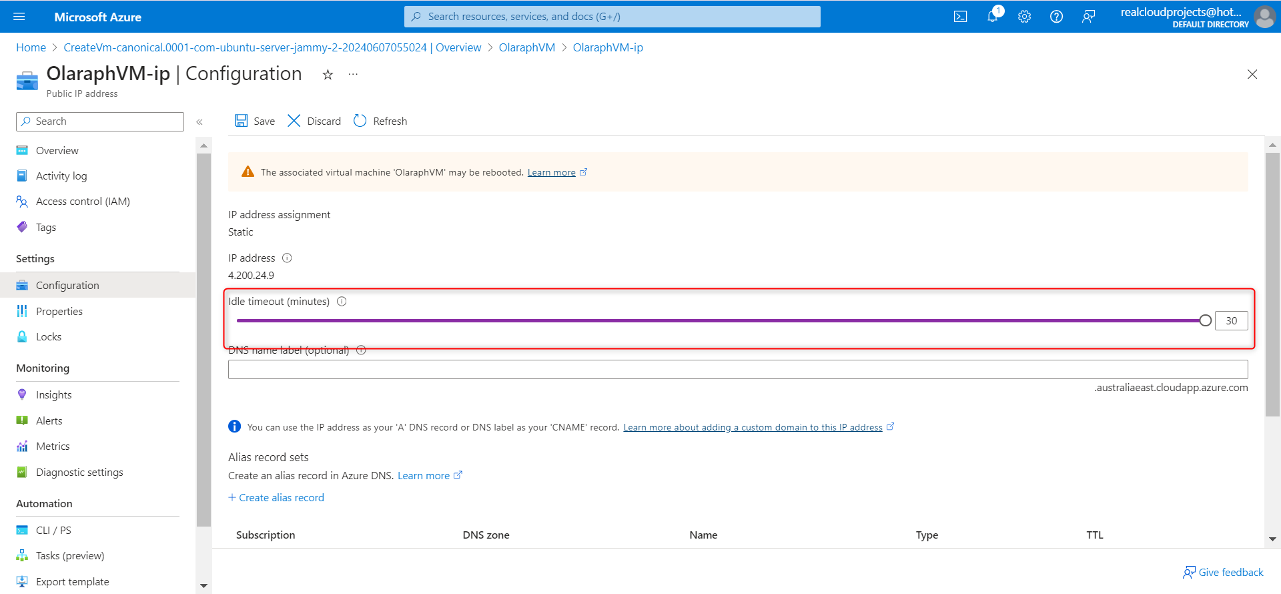
Task: Open the notifications bell
Action: 993,17
